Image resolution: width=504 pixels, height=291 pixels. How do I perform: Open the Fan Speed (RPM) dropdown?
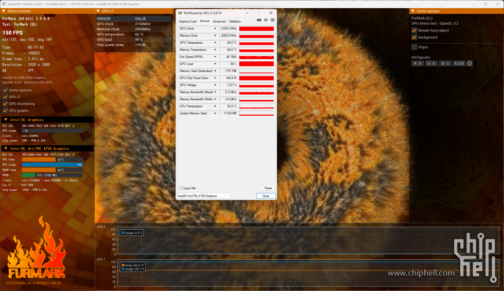point(215,57)
